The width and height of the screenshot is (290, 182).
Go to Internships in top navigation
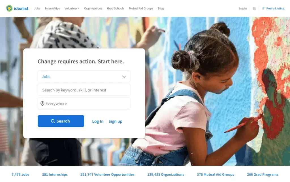pyautogui.click(x=52, y=8)
